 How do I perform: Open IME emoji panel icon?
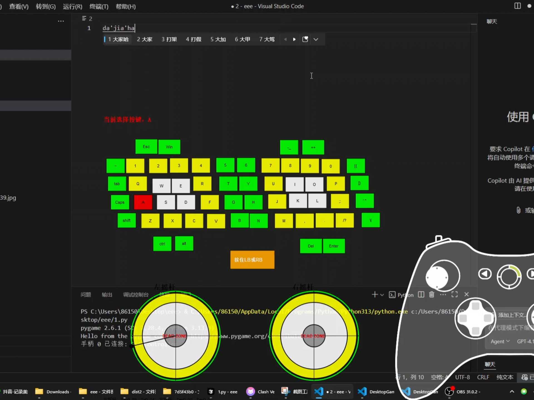[305, 39]
